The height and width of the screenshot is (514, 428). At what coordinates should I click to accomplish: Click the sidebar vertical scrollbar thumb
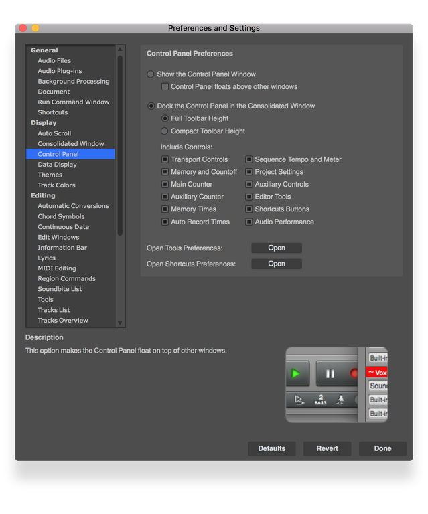click(120, 144)
